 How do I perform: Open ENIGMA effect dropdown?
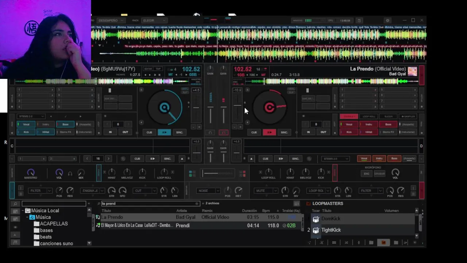(93, 191)
